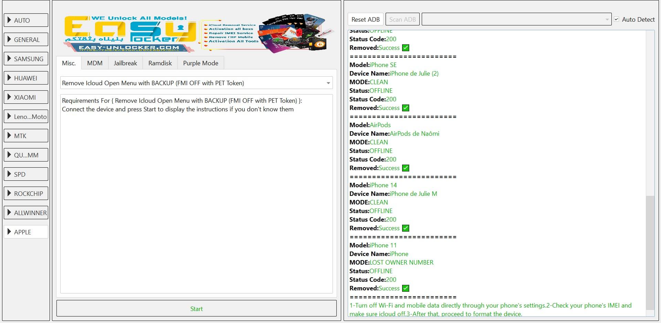
Task: Expand the ROCKCHIP category
Action: (x=26, y=193)
